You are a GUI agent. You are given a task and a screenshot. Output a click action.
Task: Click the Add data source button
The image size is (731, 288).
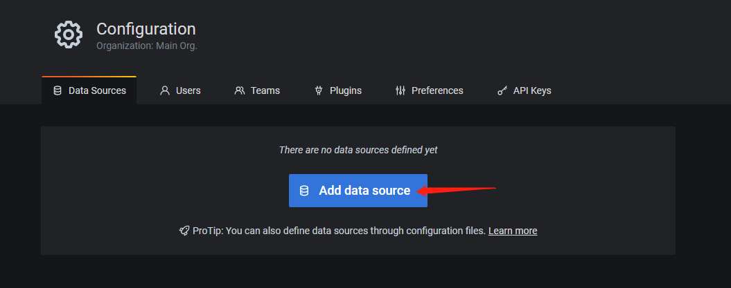pyautogui.click(x=358, y=191)
